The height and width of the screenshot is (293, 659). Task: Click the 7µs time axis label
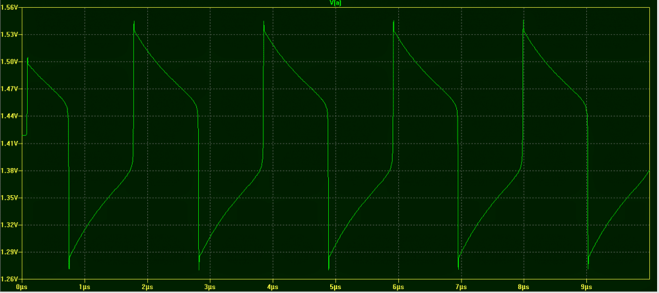click(x=461, y=285)
